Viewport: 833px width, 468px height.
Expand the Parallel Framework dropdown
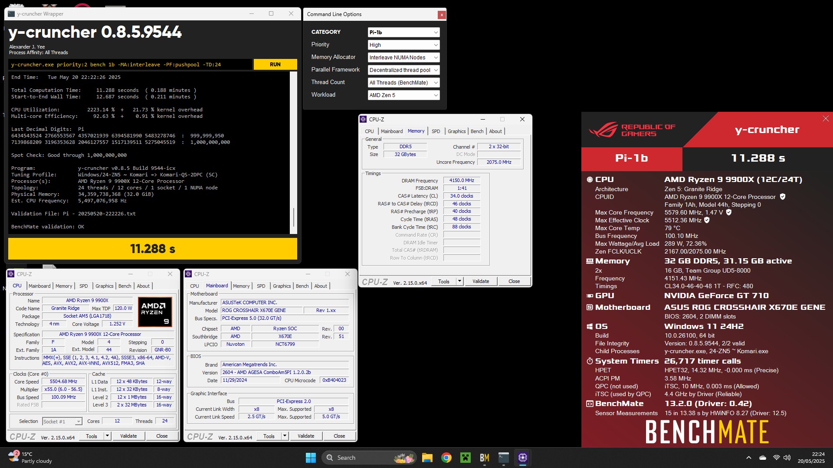point(403,70)
